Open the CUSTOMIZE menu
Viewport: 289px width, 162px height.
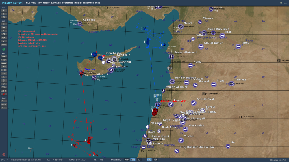[67, 3]
